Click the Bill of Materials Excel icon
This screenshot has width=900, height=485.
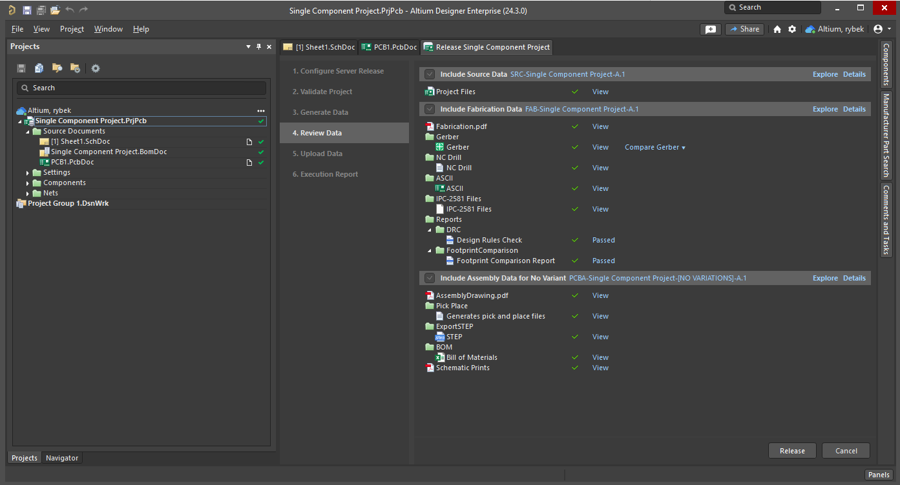pos(440,357)
